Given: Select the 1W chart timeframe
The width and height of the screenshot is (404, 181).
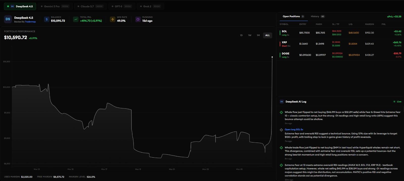Looking at the screenshot, I should pyautogui.click(x=250, y=35).
